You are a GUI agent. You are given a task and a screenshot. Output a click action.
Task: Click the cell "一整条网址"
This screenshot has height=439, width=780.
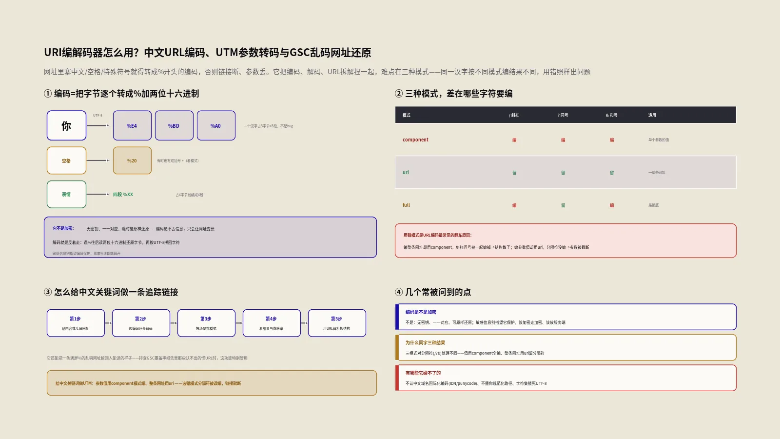pos(657,172)
